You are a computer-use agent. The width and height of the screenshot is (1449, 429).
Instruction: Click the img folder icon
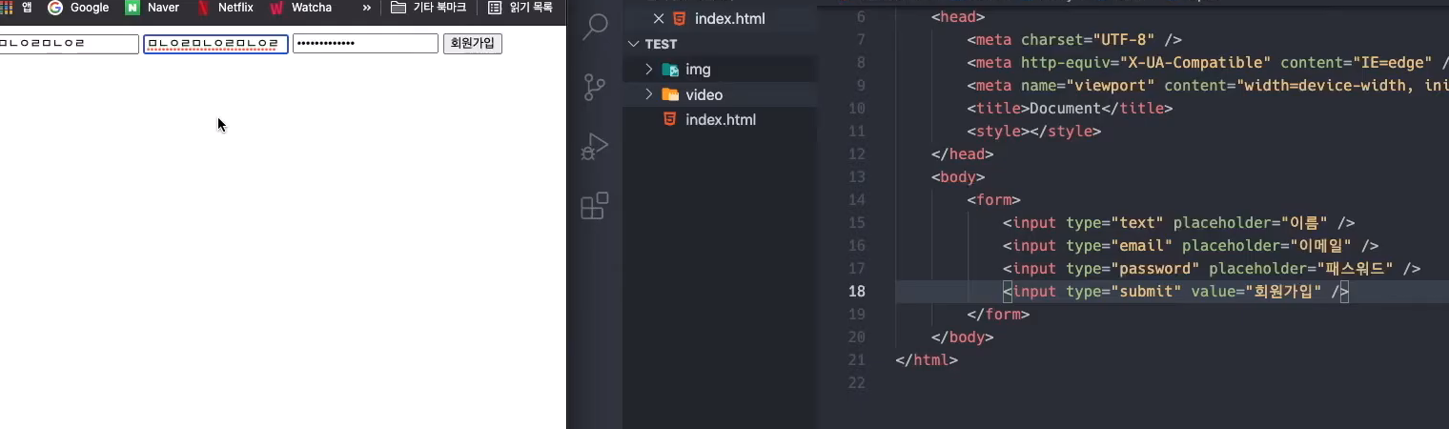(670, 70)
